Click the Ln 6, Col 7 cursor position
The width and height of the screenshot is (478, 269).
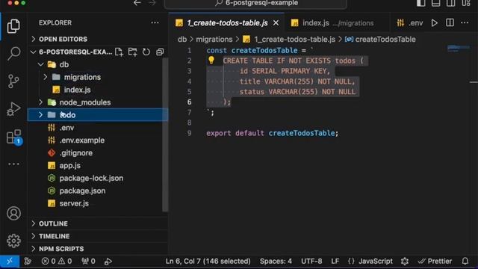[x=208, y=262]
